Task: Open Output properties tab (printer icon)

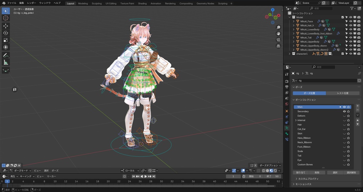Action: click(287, 87)
